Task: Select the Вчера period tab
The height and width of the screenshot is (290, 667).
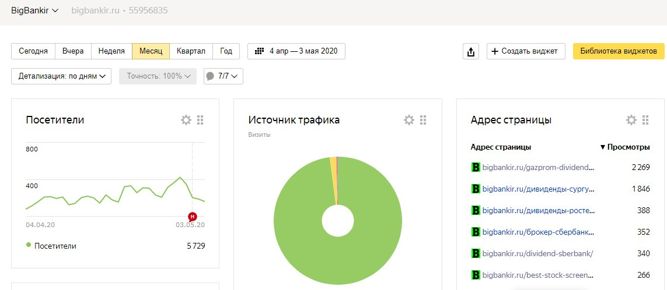Action: click(73, 51)
